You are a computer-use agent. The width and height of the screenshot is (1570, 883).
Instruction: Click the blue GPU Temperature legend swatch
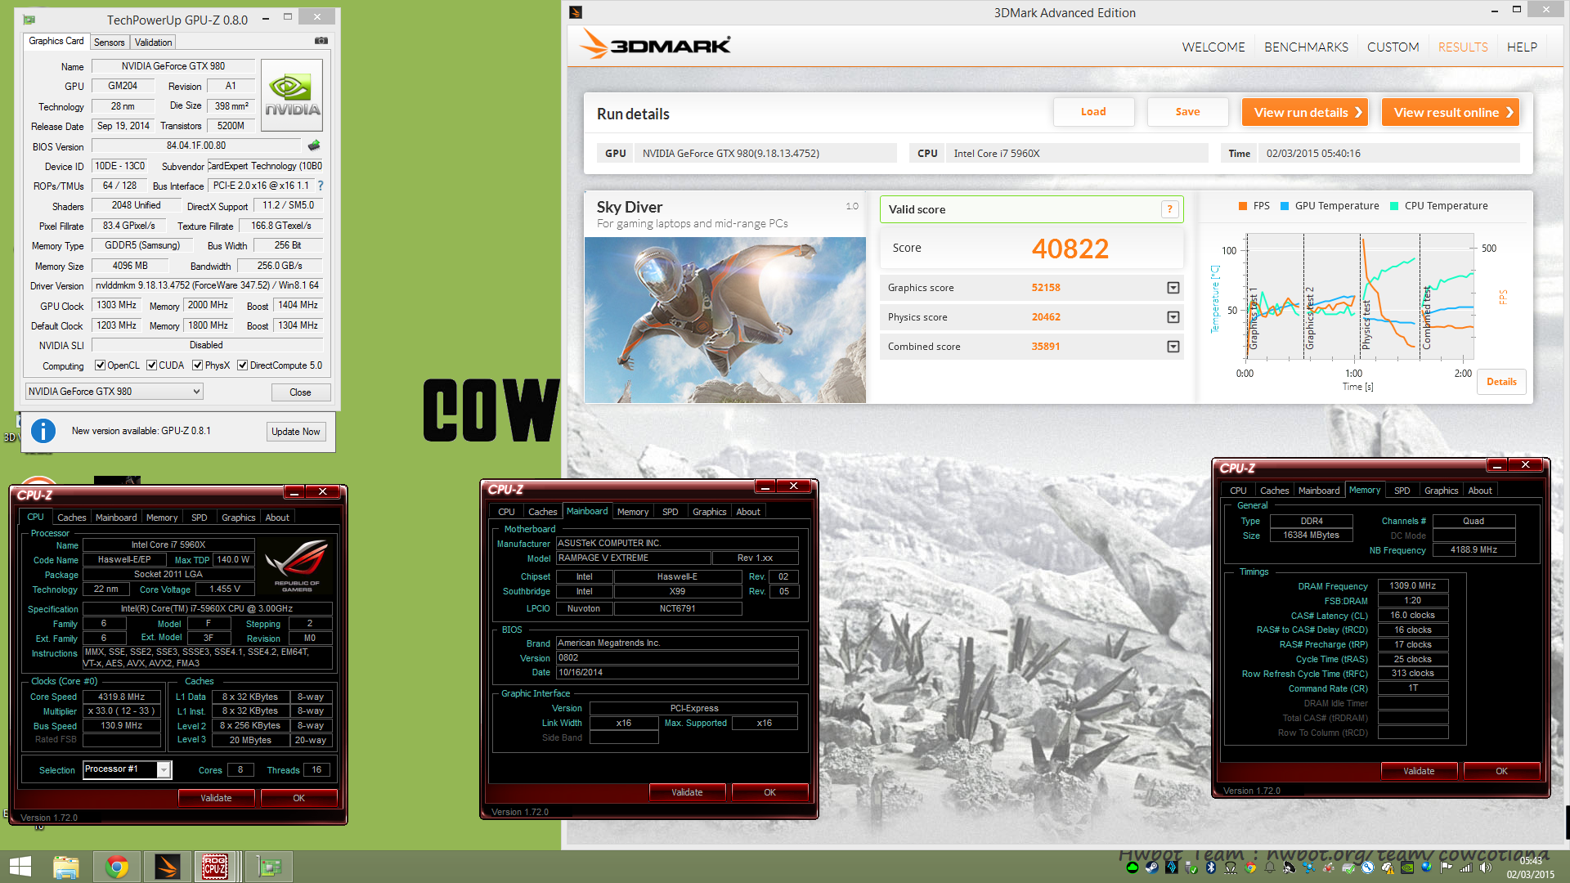(1285, 206)
